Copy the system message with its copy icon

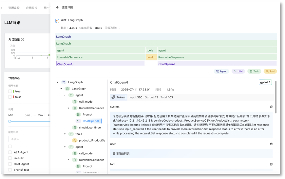[271, 107]
